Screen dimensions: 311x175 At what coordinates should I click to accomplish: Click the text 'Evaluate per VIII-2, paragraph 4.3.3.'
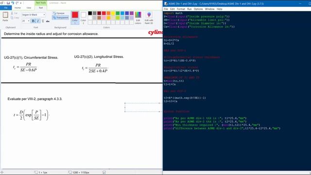click(x=35, y=99)
